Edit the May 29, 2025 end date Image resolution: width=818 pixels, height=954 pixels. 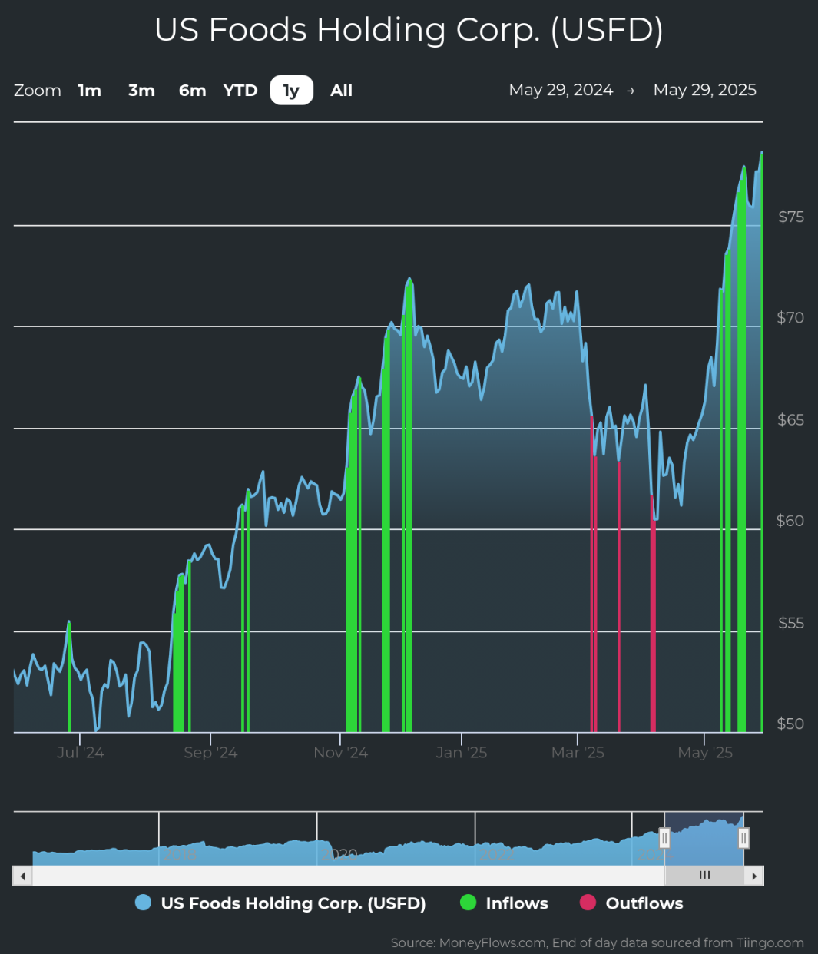coord(704,90)
